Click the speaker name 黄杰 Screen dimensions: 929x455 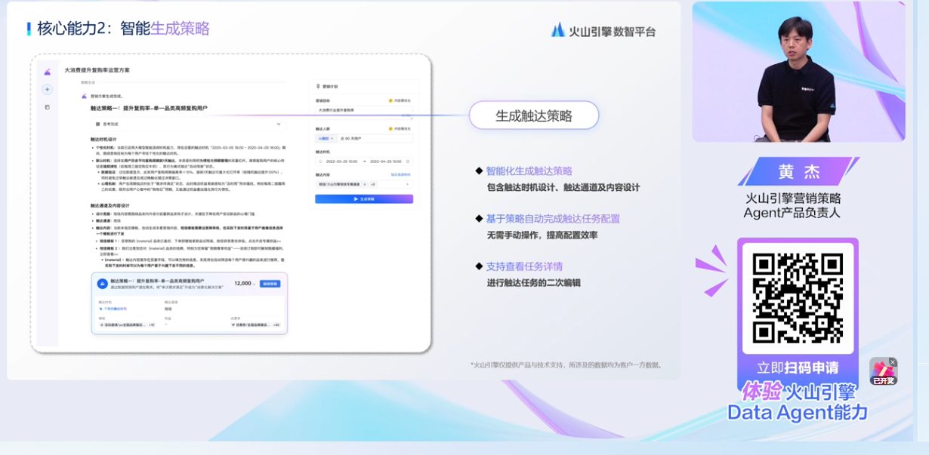point(798,171)
